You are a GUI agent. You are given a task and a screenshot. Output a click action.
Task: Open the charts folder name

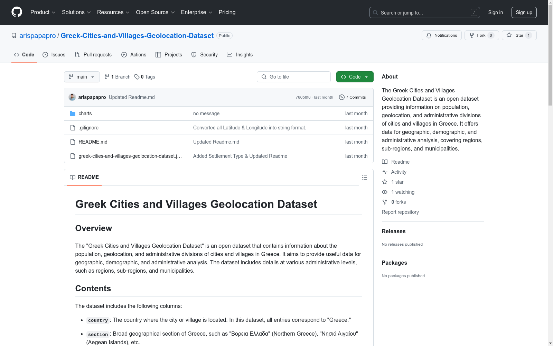85,113
